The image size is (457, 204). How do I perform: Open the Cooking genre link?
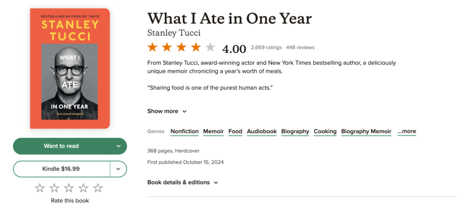click(325, 131)
